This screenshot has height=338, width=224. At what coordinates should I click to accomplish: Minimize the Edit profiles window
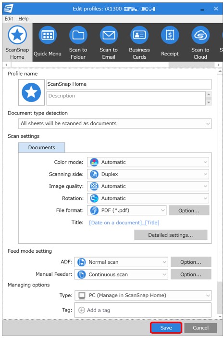point(202,9)
